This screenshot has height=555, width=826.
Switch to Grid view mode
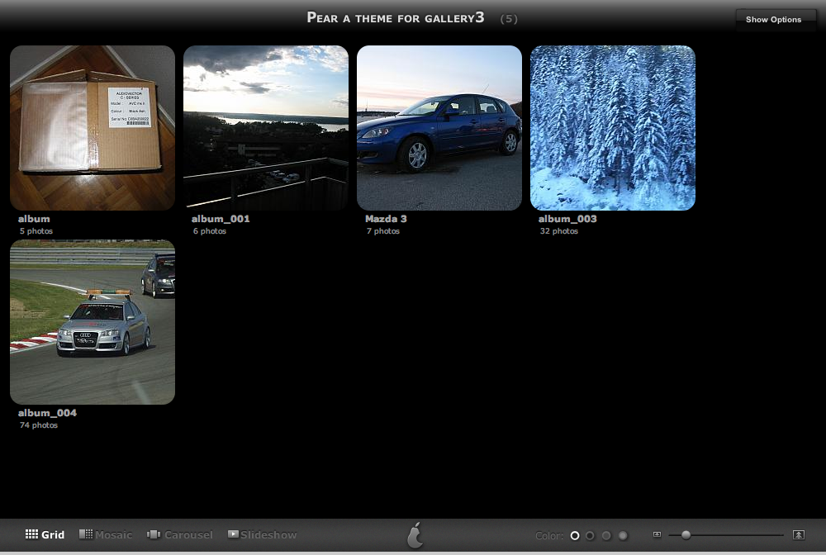45,534
